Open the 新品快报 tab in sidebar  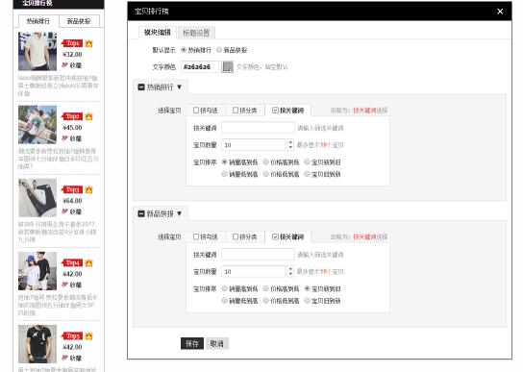[79, 21]
